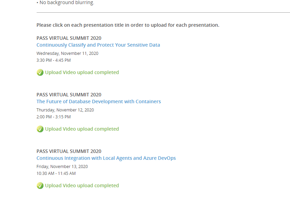This screenshot has height=203, width=290.
Task: Click the green checkmark under Containers presentation
Action: tap(40, 129)
